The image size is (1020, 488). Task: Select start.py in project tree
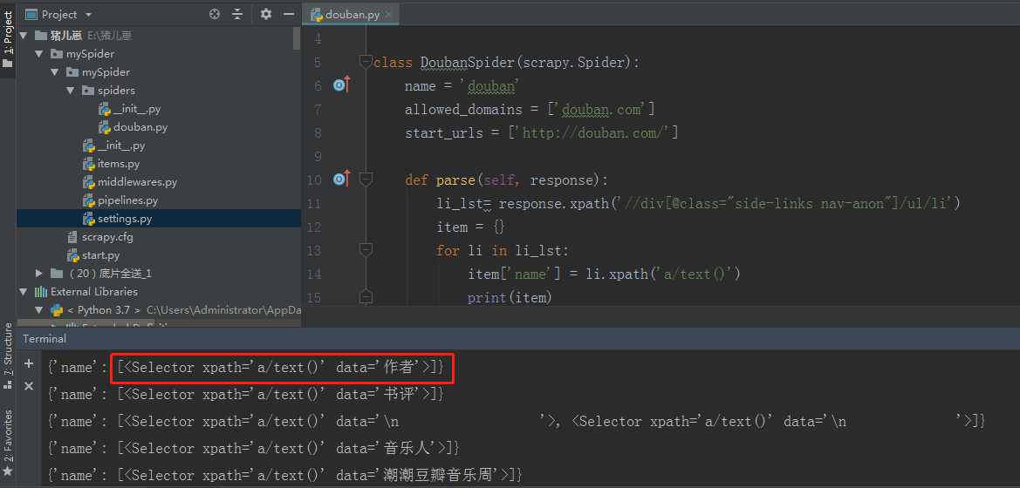101,254
